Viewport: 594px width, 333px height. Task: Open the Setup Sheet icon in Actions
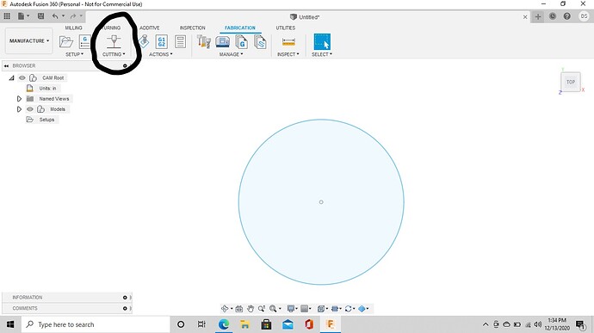click(180, 41)
